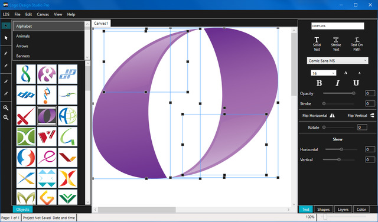Screen dimensions: 378x222
Task: Zoom in with the magnifier plus tool
Action: click(6, 108)
